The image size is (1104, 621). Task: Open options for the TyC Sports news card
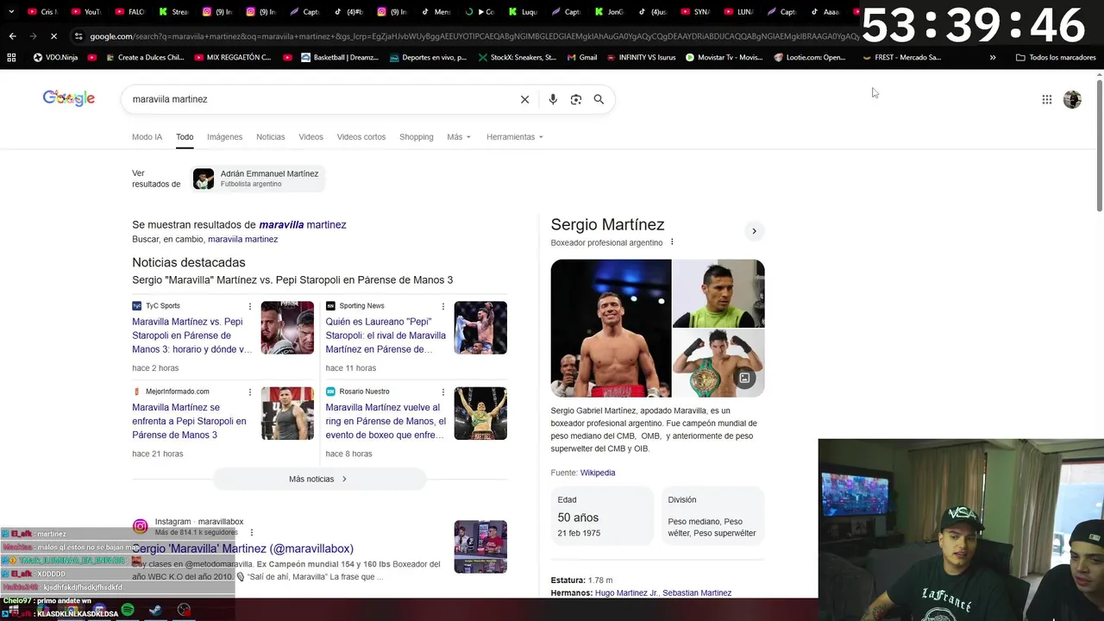(250, 306)
